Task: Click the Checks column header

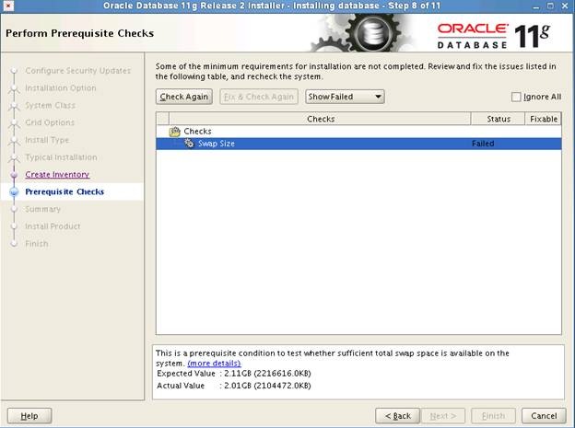Action: coord(320,119)
